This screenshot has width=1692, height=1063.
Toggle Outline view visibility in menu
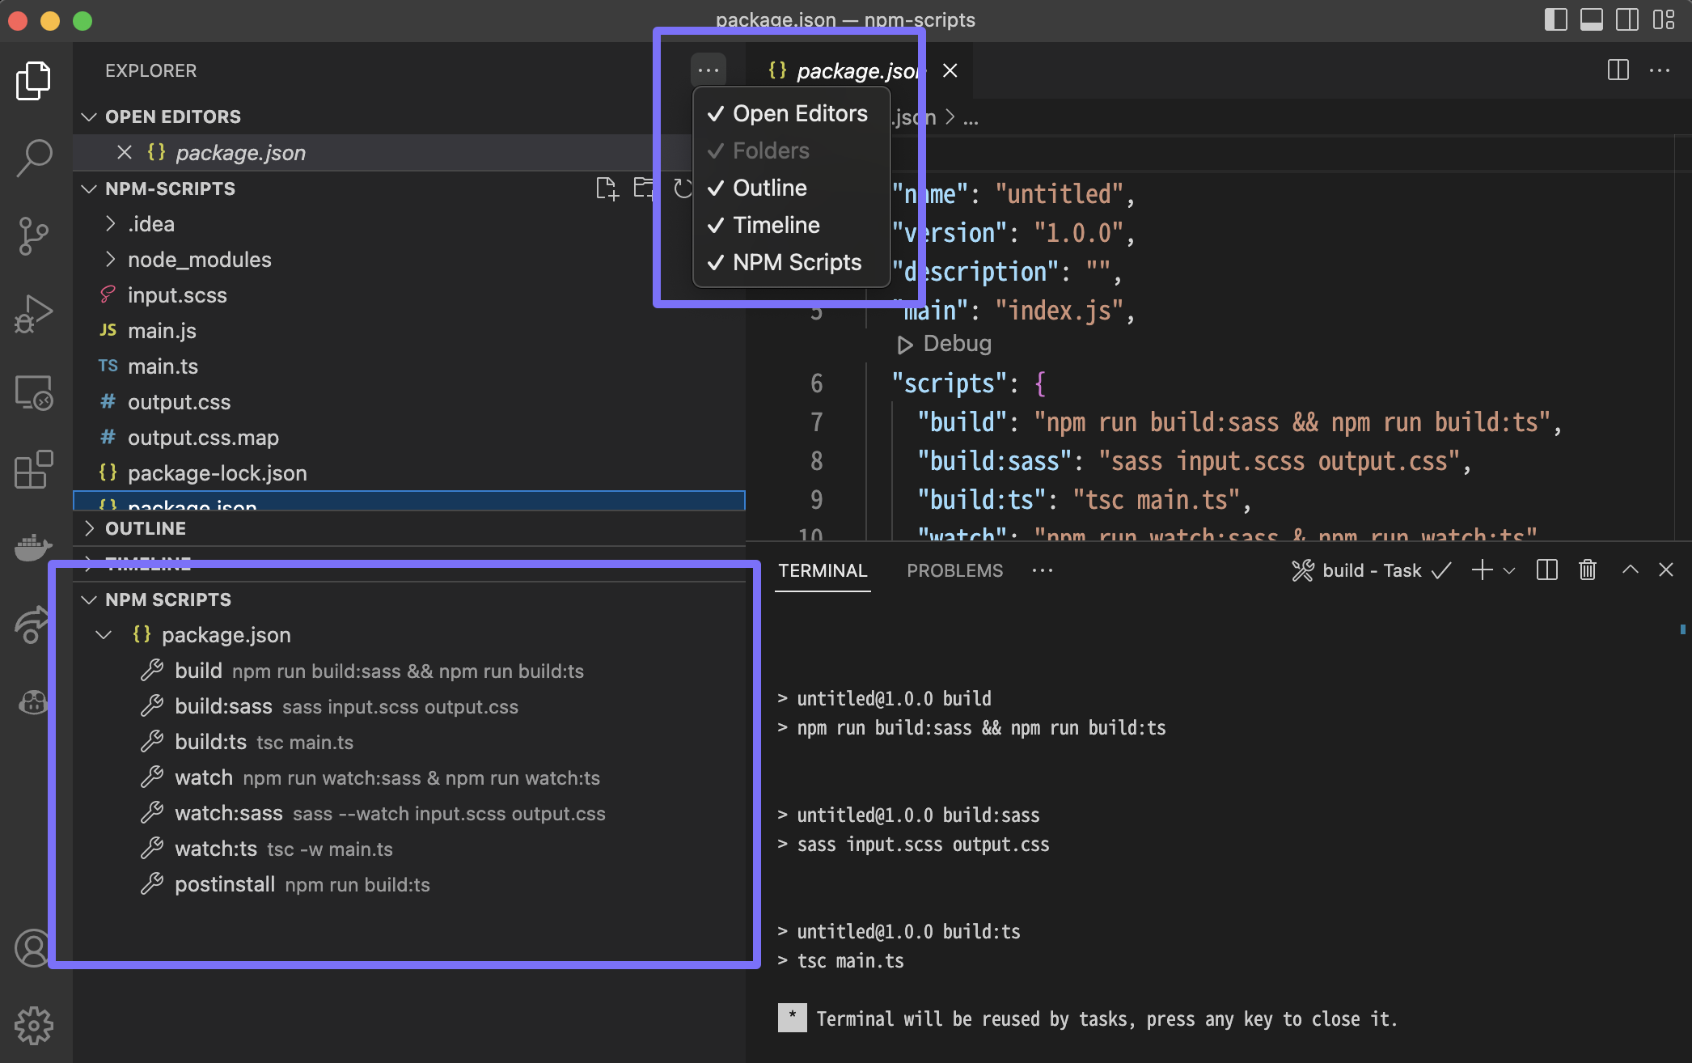pyautogui.click(x=769, y=188)
